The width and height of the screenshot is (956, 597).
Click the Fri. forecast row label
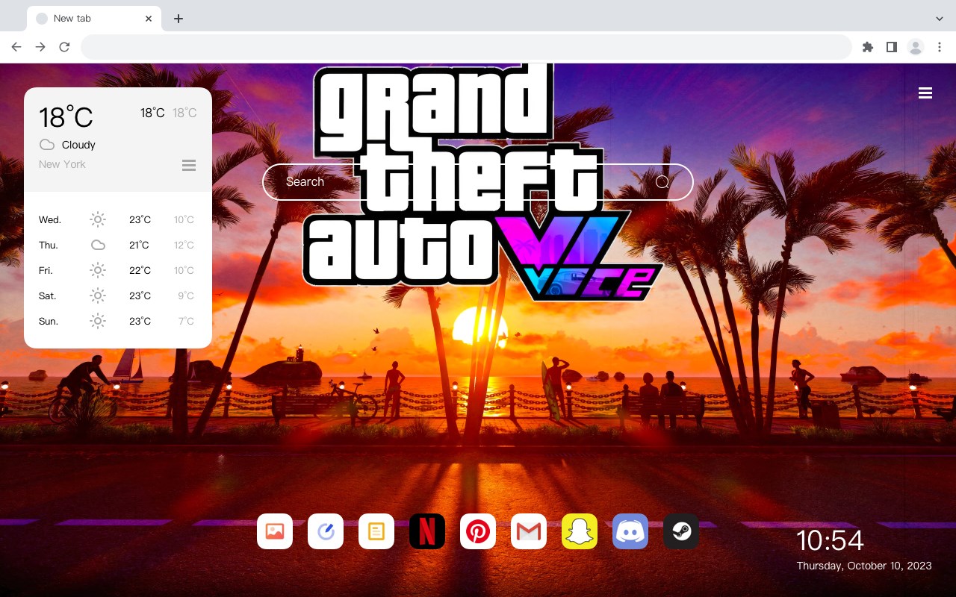coord(46,270)
